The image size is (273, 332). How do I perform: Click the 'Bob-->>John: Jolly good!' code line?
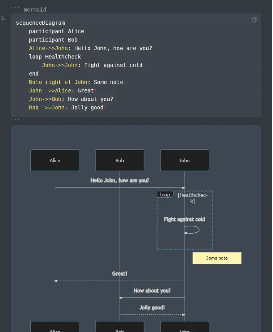68,107
